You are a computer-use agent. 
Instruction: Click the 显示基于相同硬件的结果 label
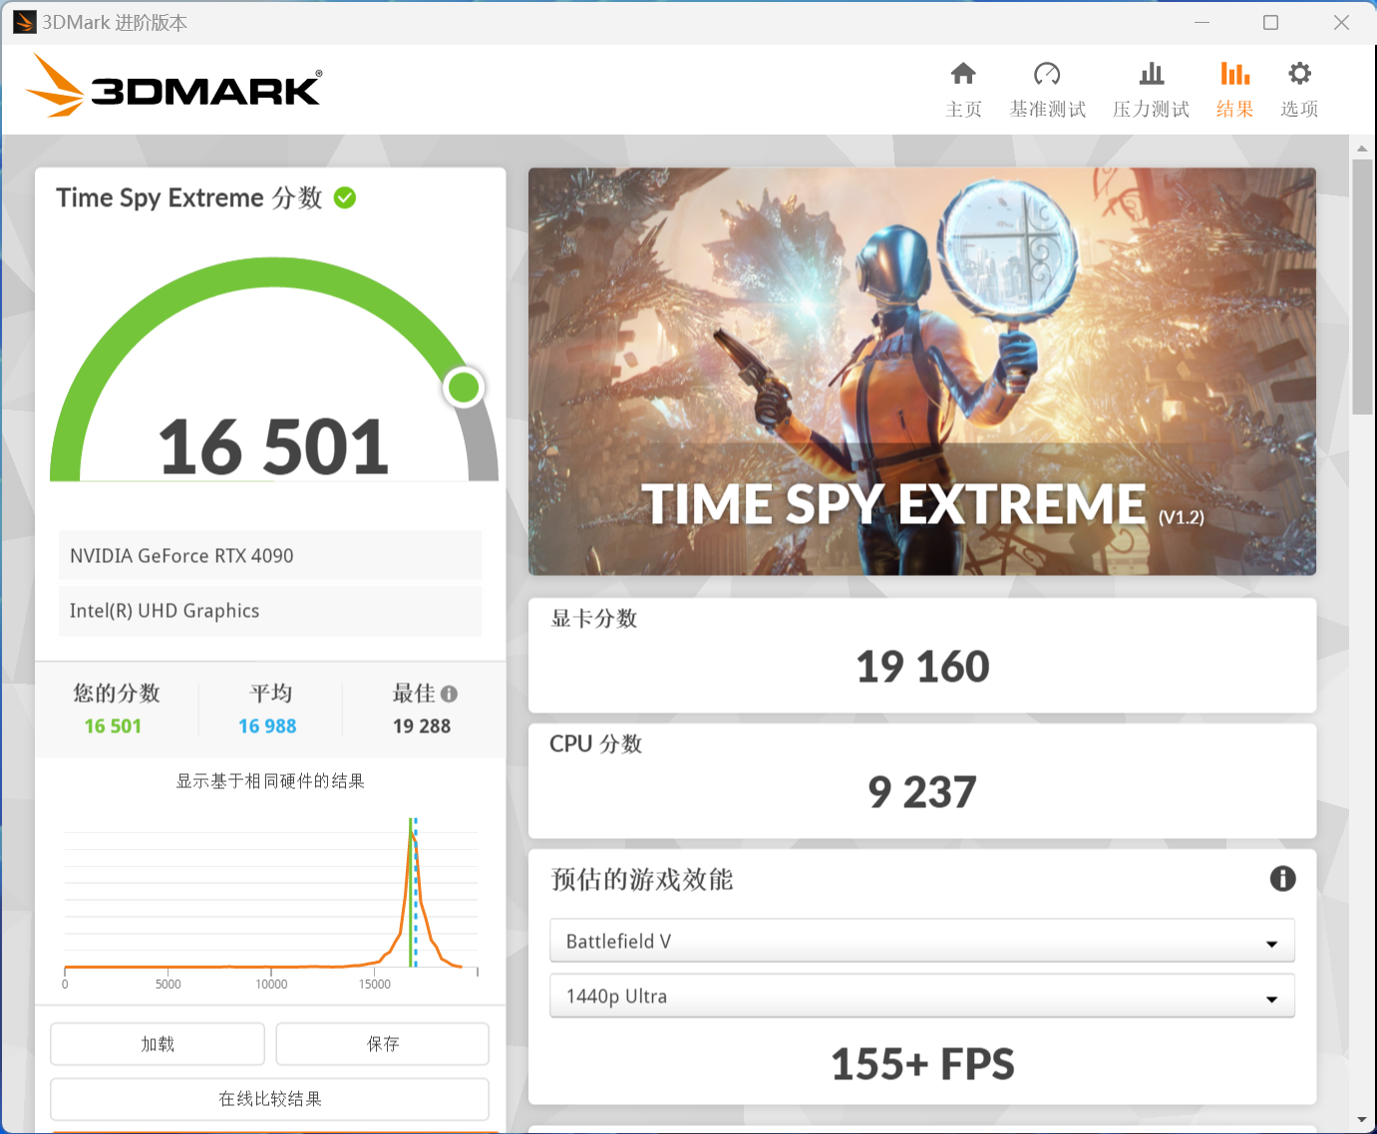tap(270, 781)
